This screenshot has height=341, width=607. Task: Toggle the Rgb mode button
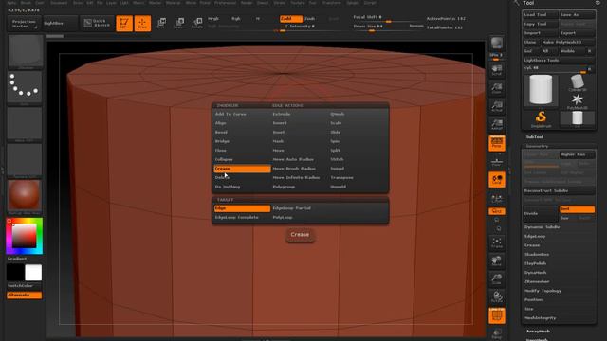point(236,19)
